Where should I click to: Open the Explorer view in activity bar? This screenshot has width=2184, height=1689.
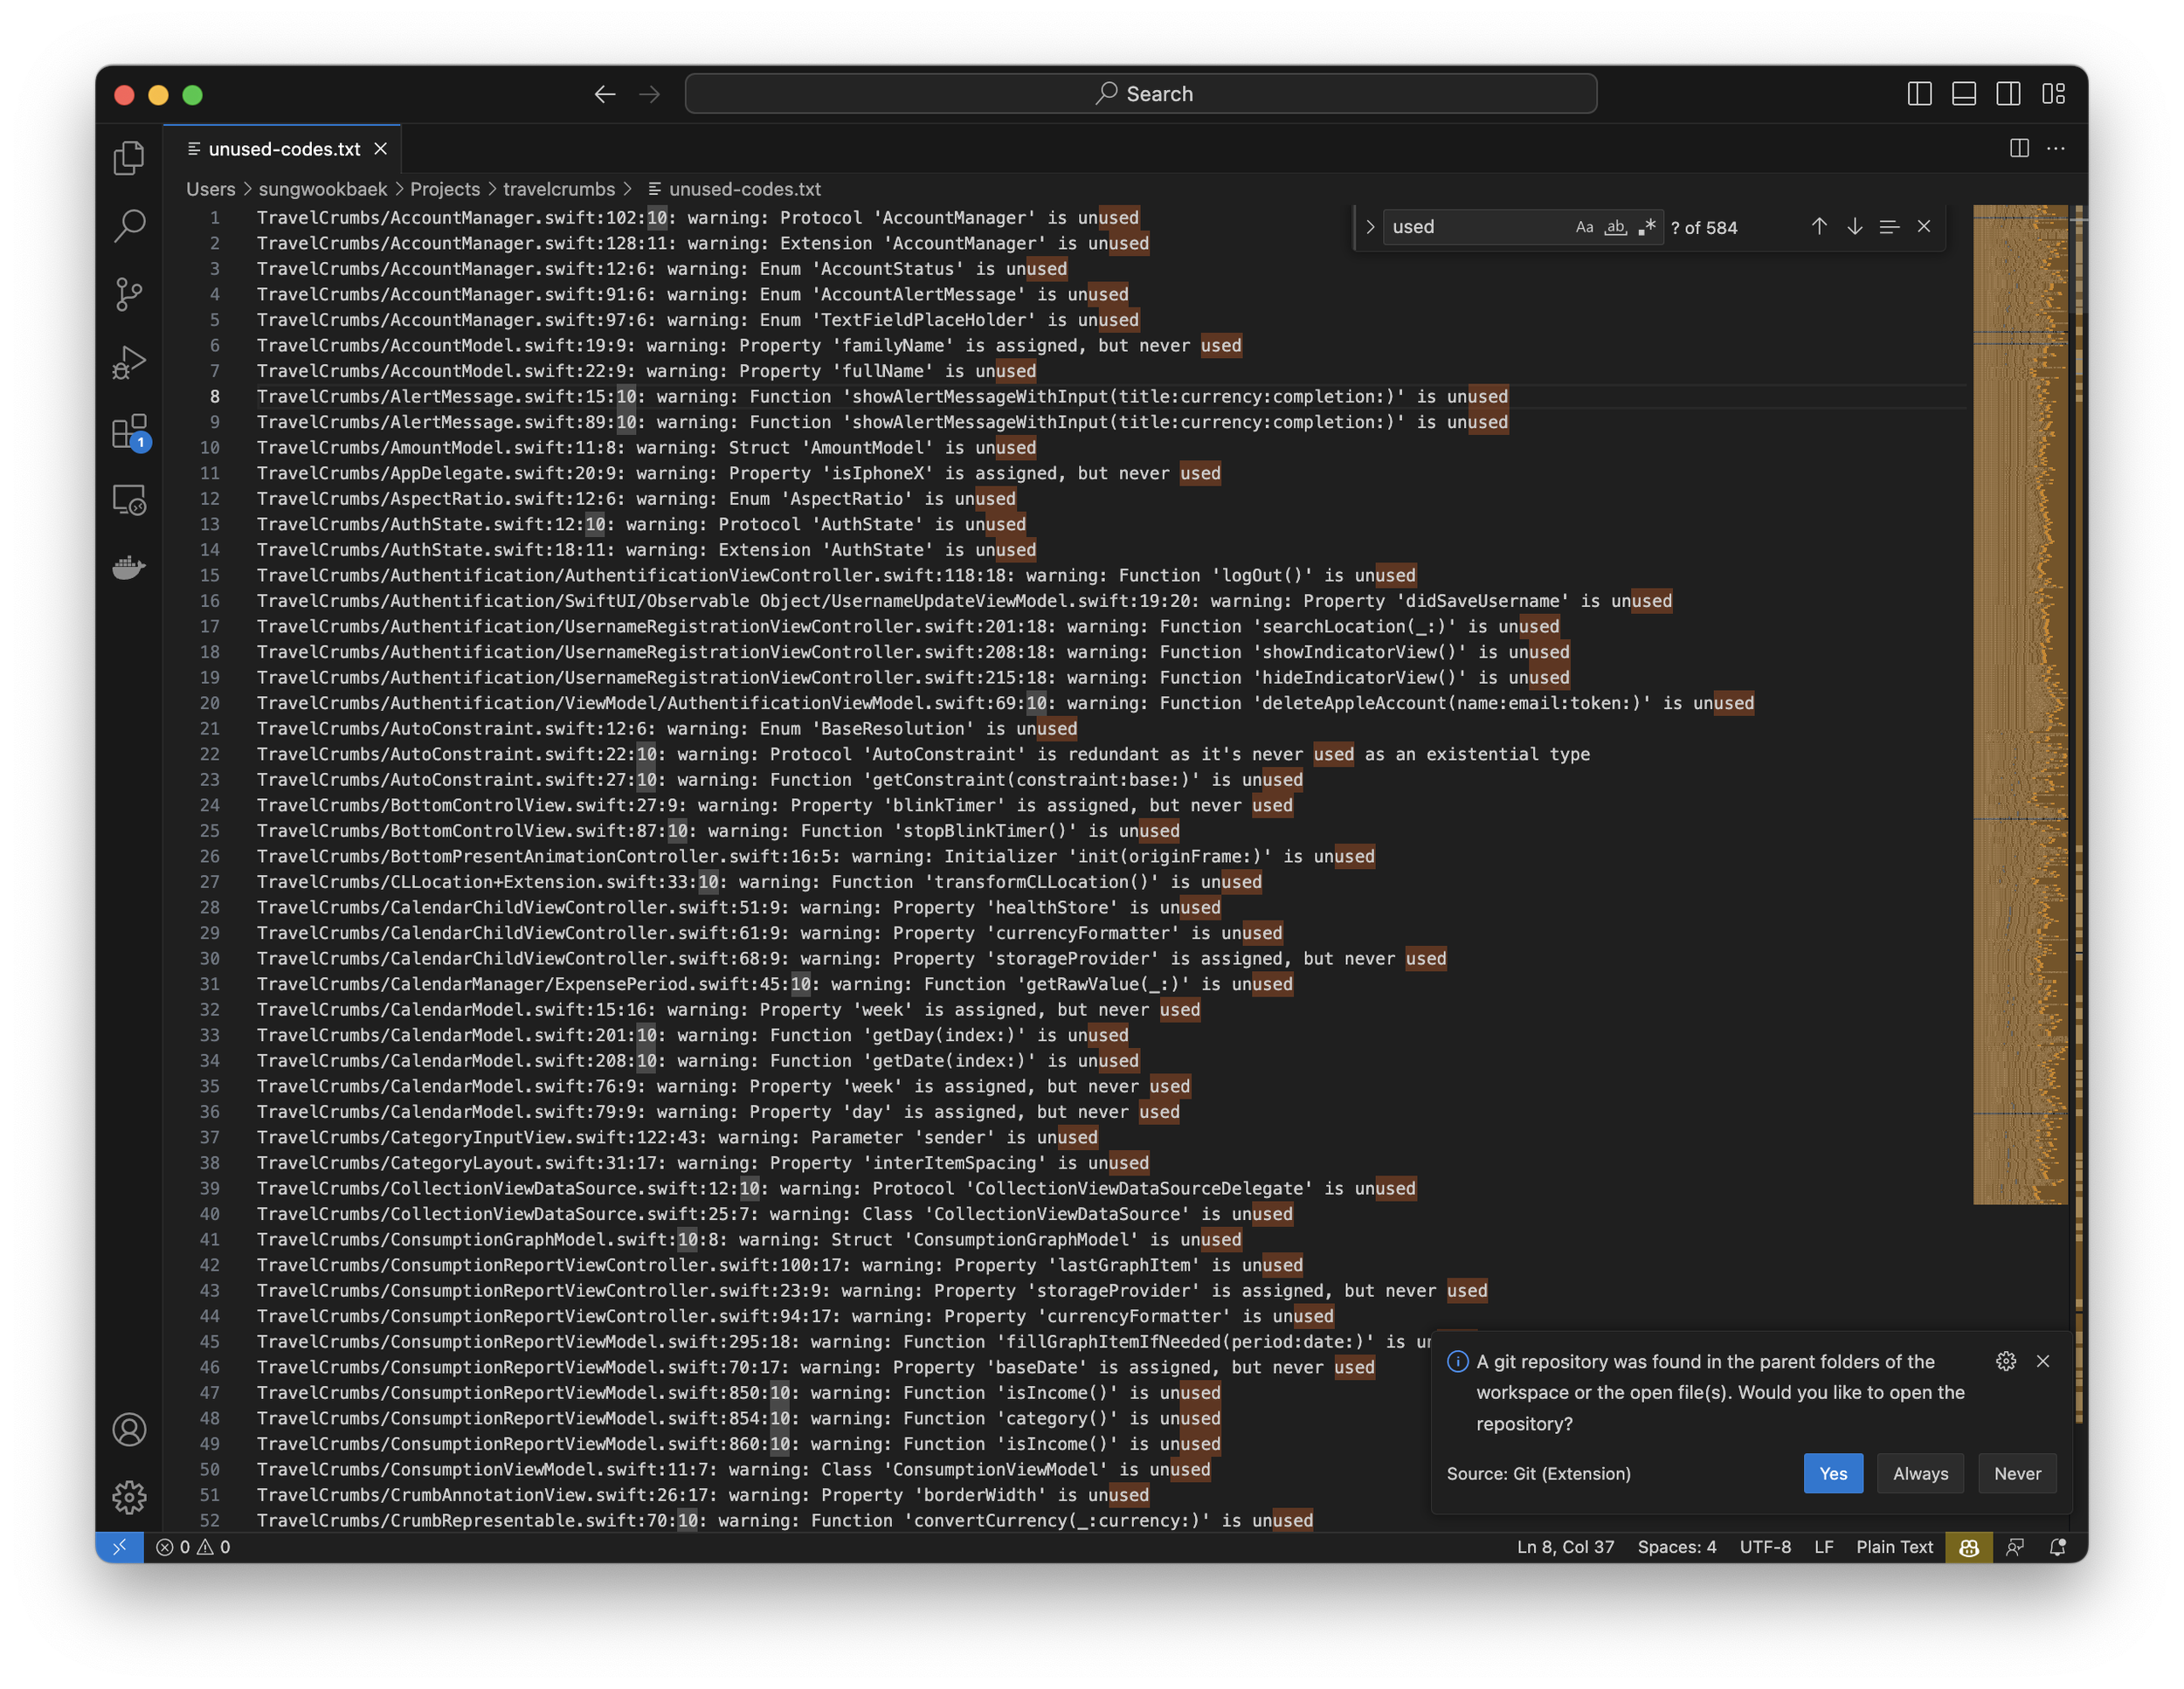point(129,158)
